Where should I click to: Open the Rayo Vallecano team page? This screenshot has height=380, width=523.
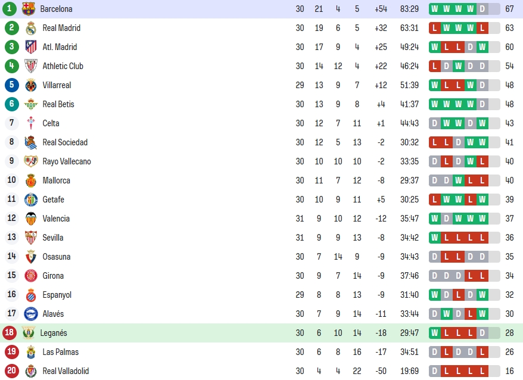[67, 161]
